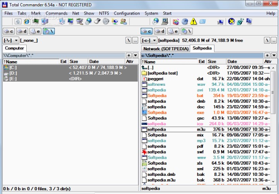This screenshot has width=279, height=194.
Task: Select drive d in right panel drive bar
Action: pos(160,31)
